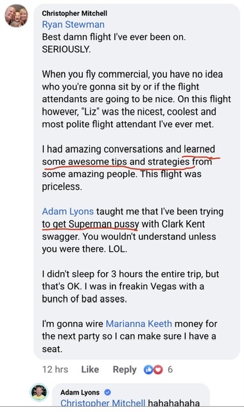Image resolution: width=244 pixels, height=412 pixels.
Task: Open Christopher Mitchell mention in Adam's reply
Action: [103, 403]
